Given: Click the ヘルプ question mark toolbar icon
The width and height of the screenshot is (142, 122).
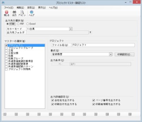Looking at the screenshot, I should tap(31, 13).
